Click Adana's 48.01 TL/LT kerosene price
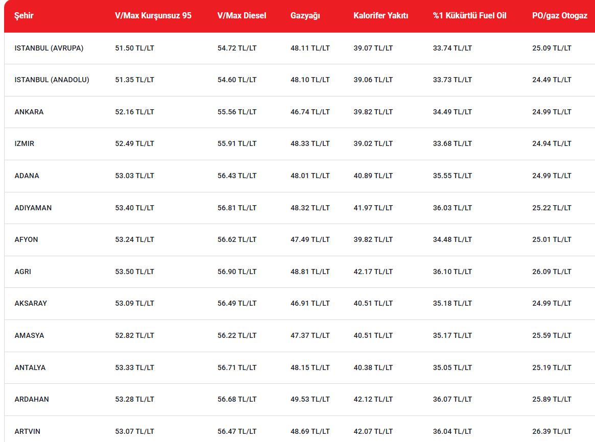The height and width of the screenshot is (442, 595). tap(310, 176)
